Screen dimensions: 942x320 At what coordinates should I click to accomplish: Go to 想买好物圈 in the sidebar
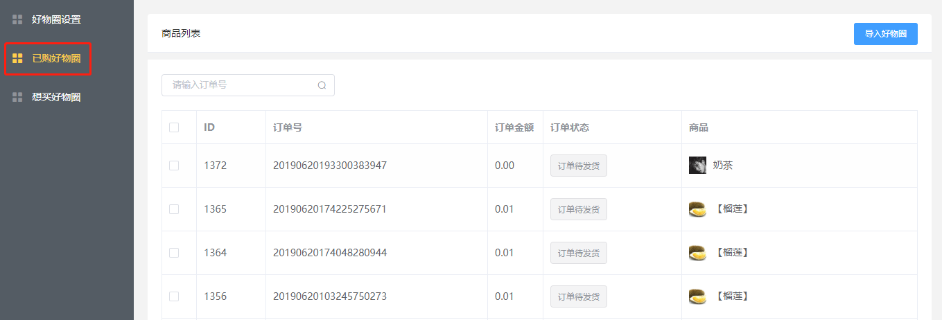[x=56, y=97]
